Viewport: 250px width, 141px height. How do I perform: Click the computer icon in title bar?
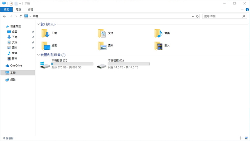4,3
